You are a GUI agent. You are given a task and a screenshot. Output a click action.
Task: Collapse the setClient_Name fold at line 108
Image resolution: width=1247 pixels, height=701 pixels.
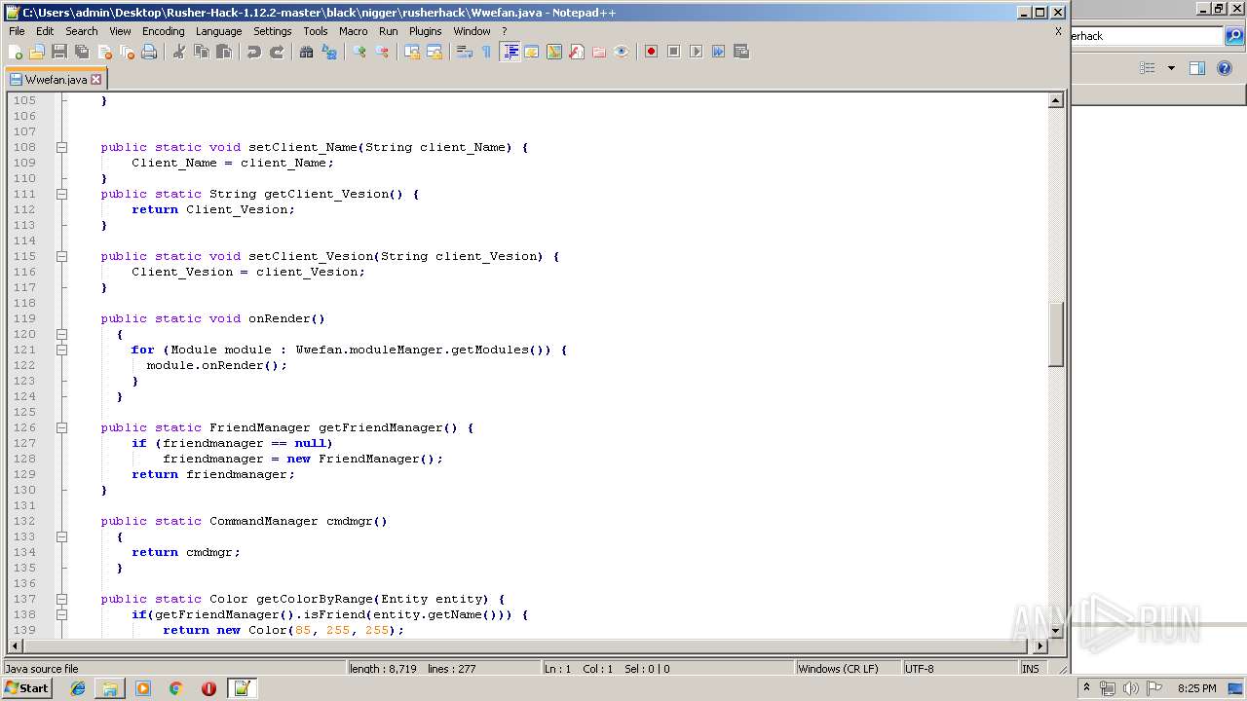click(x=61, y=147)
